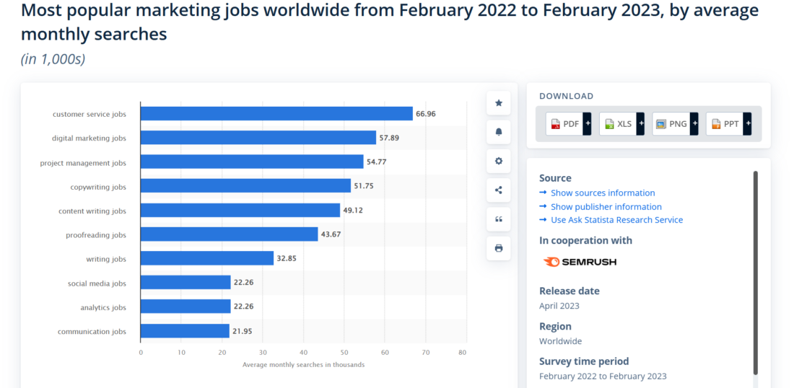794x388 pixels.
Task: Open Show publisher information link
Action: click(606, 207)
